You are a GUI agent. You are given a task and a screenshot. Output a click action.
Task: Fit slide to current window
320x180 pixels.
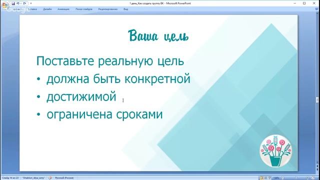point(313,178)
